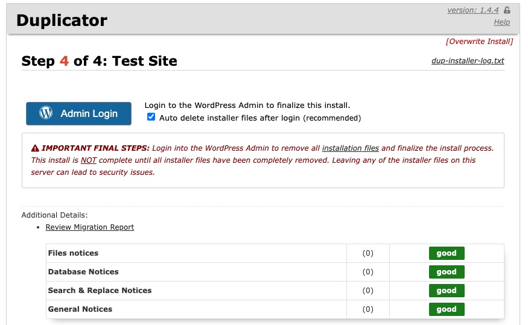The height and width of the screenshot is (325, 528).
Task: Open the Admin Login button
Action: (x=79, y=113)
